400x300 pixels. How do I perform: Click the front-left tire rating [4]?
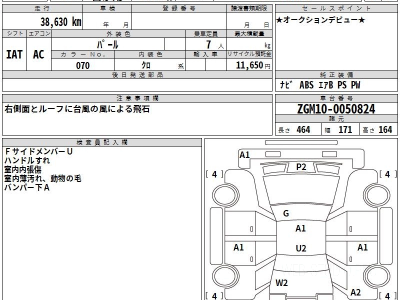tap(214, 174)
